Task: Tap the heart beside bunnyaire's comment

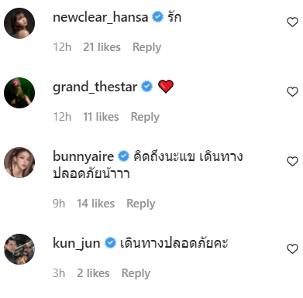Action: click(x=292, y=162)
